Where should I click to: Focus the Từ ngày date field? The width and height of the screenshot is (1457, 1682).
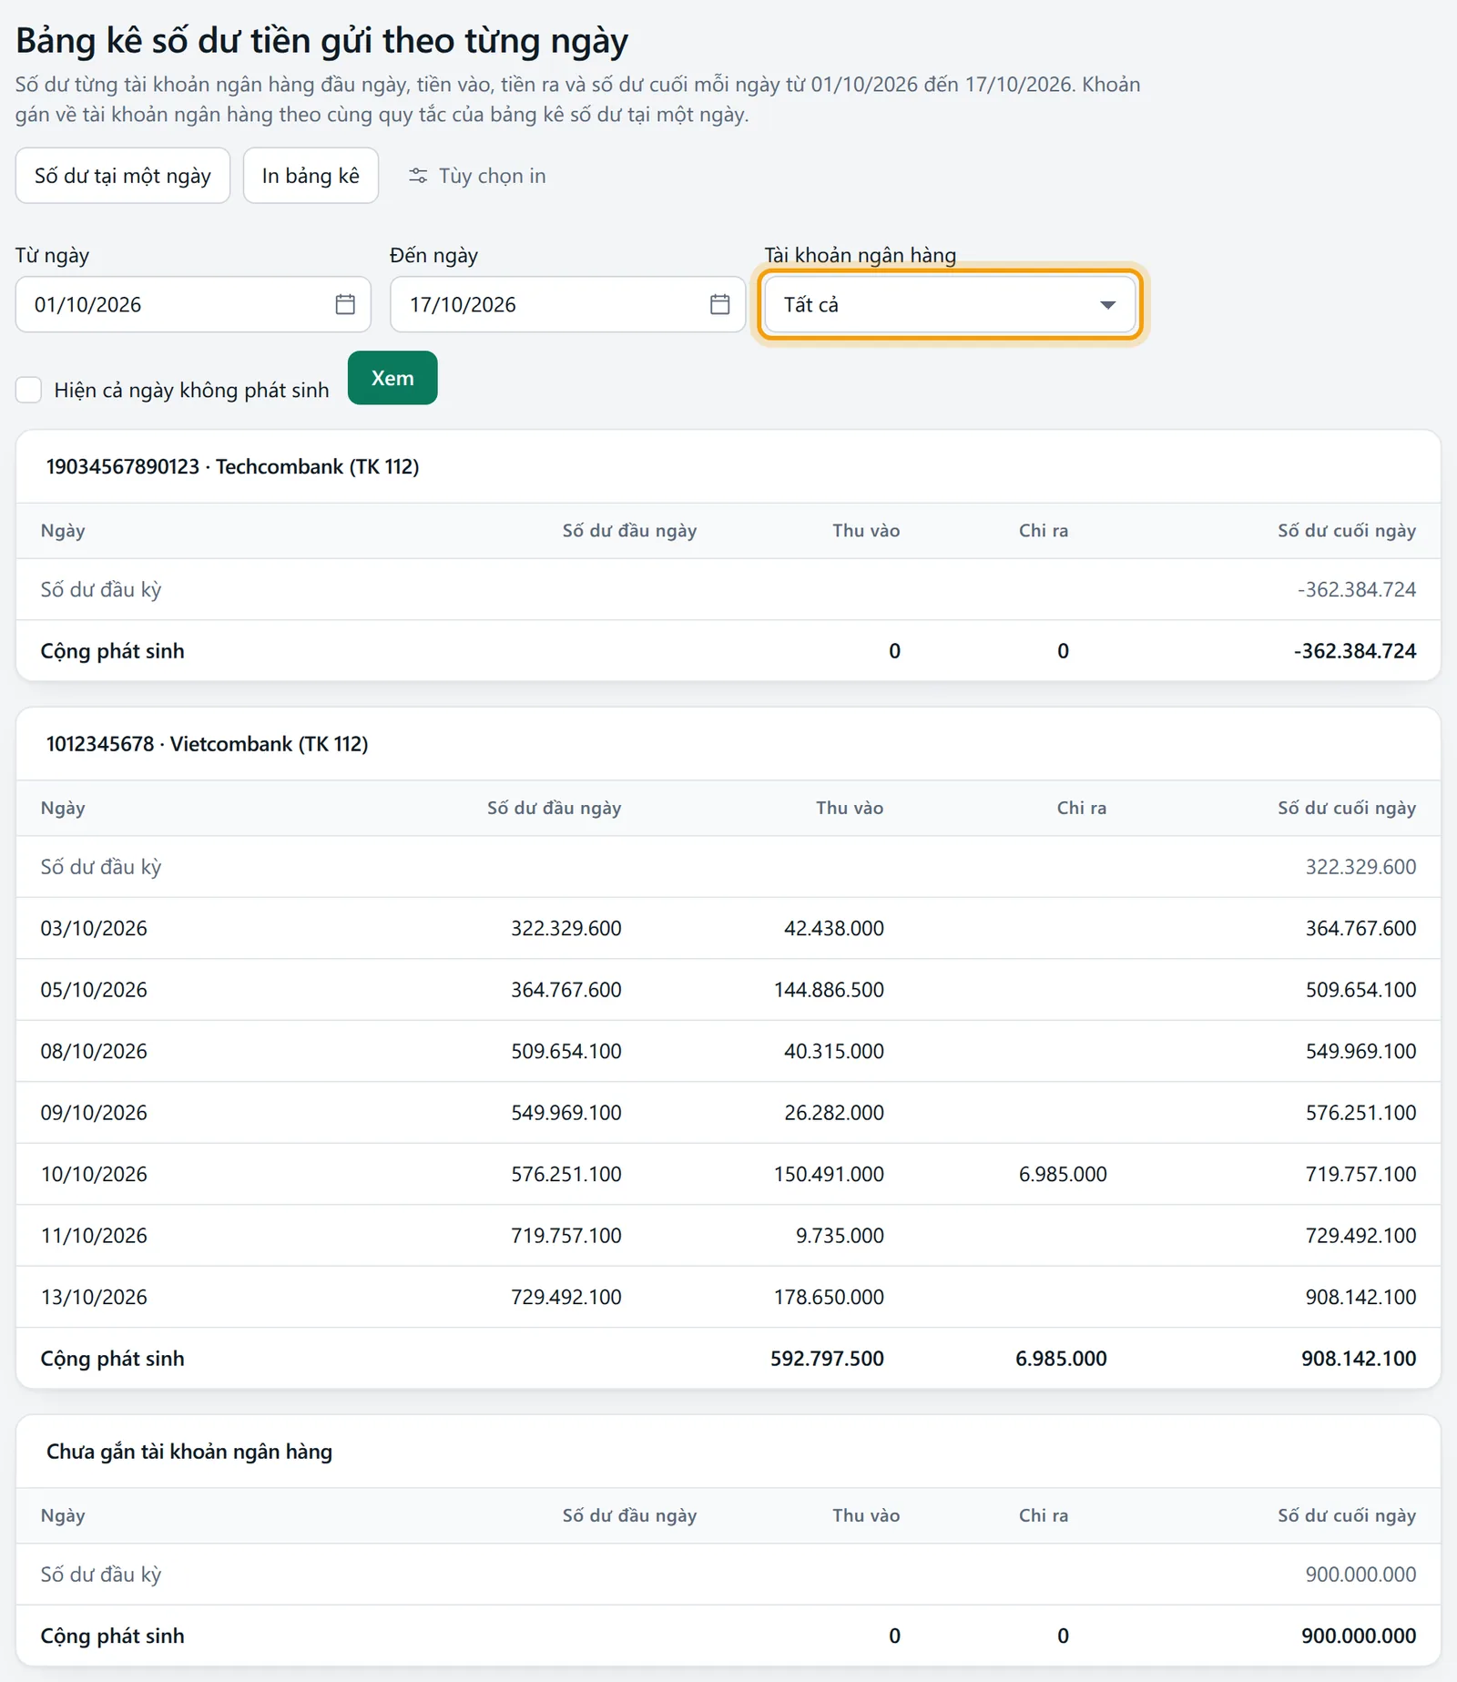tap(193, 304)
